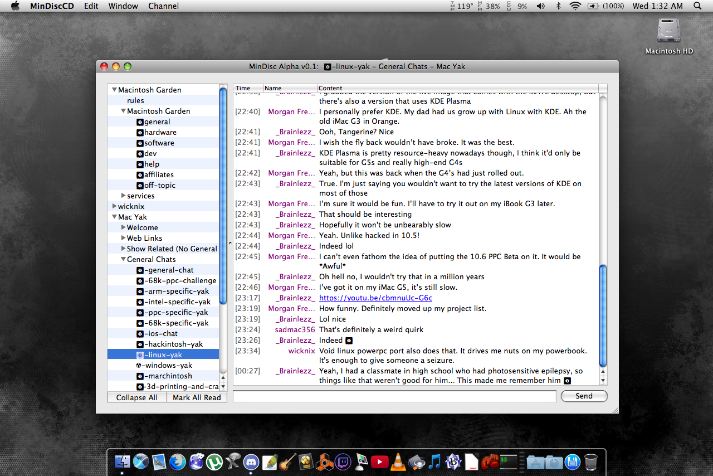
Task: Open the Twitch app in the Dock
Action: 343,462
